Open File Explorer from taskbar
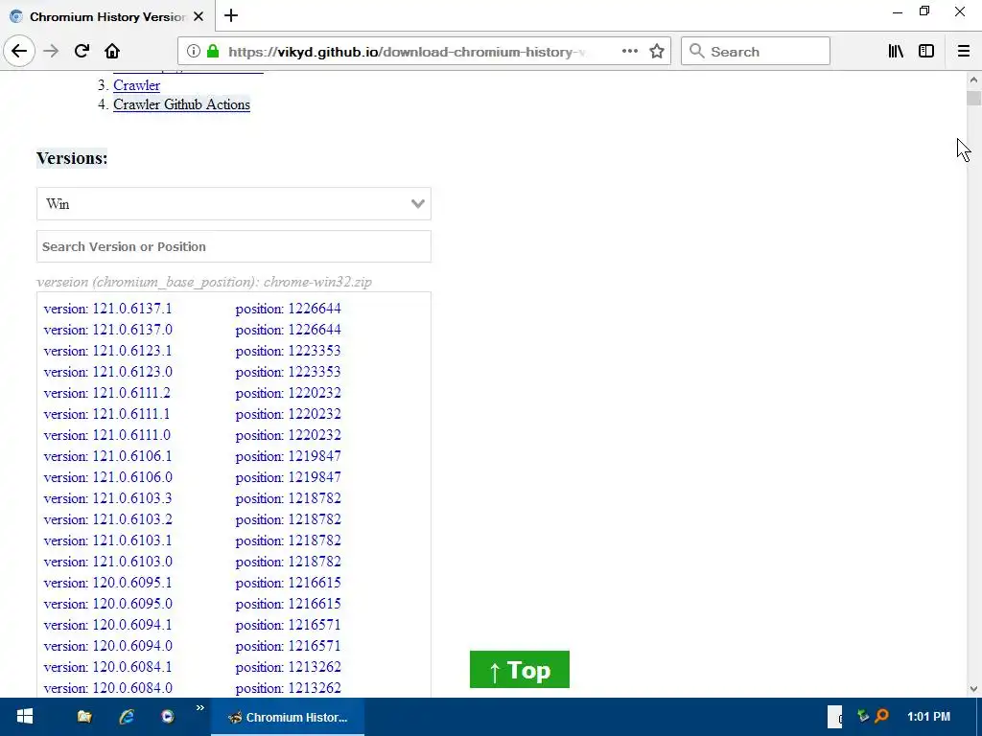The width and height of the screenshot is (982, 736). point(84,717)
